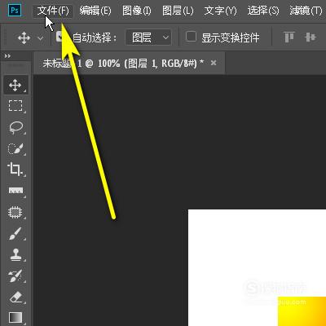Image resolution: width=326 pixels, height=326 pixels.
Task: Click the white document canvas
Action: [x=257, y=267]
